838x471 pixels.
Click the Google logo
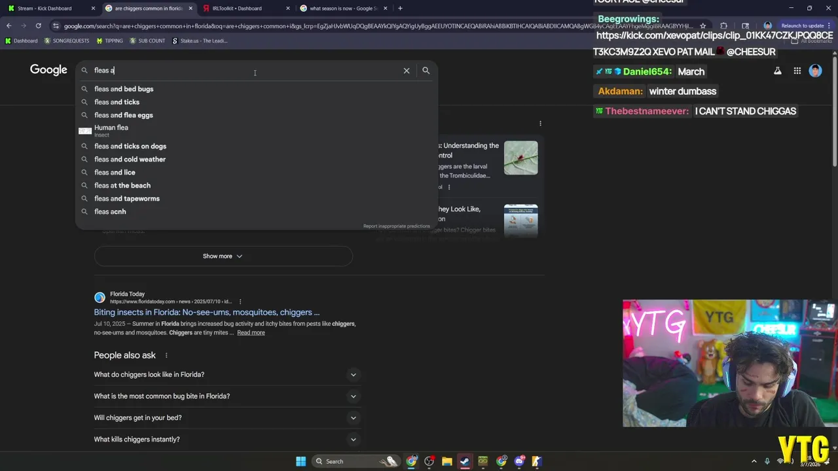pos(48,70)
